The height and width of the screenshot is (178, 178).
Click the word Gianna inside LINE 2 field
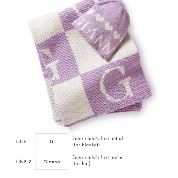(x=52, y=162)
